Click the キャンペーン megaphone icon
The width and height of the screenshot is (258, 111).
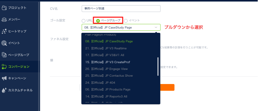click(4, 78)
